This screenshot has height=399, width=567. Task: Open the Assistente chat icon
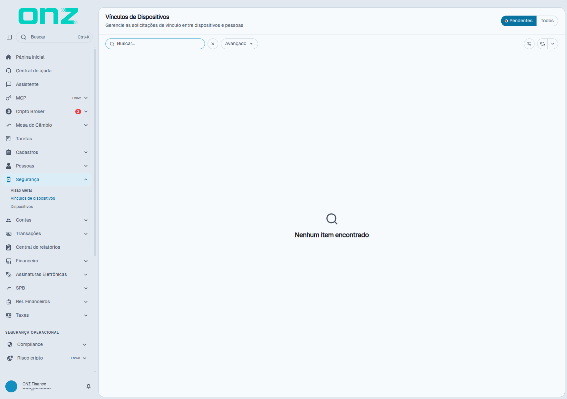pos(9,84)
